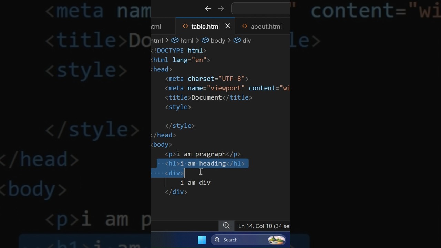
Task: Click the div breadcrumb cube icon
Action: [x=237, y=40]
